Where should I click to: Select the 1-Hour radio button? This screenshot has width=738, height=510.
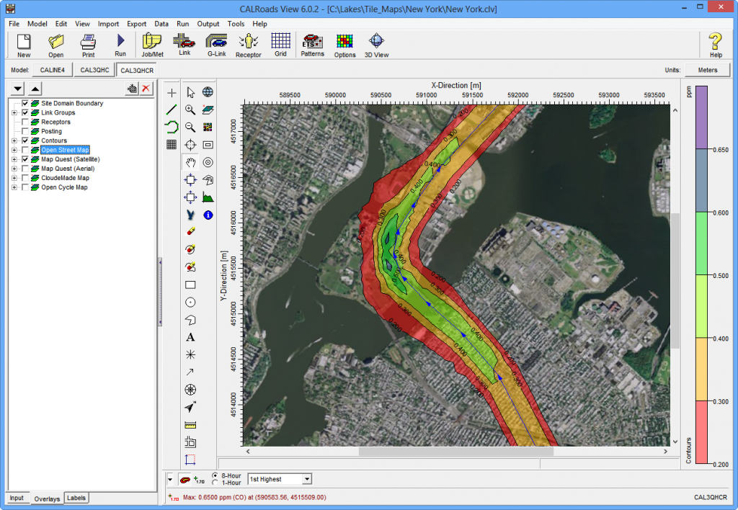coord(215,483)
